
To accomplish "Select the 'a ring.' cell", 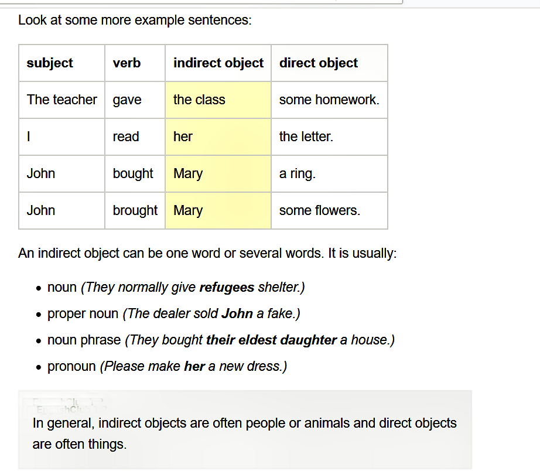I will coord(330,173).
